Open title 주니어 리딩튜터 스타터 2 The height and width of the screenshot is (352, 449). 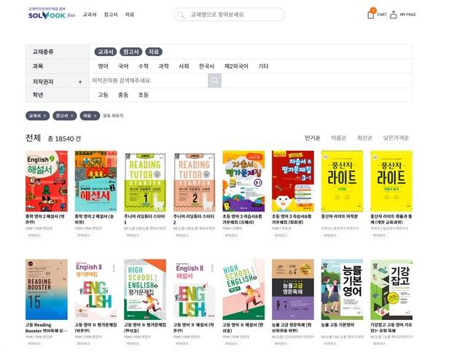194,219
